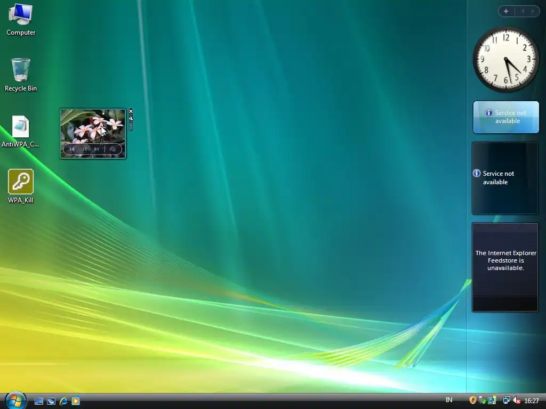Viewport: 546px width, 409px height.
Task: Open slideshow gadget options wrench
Action: 131,119
